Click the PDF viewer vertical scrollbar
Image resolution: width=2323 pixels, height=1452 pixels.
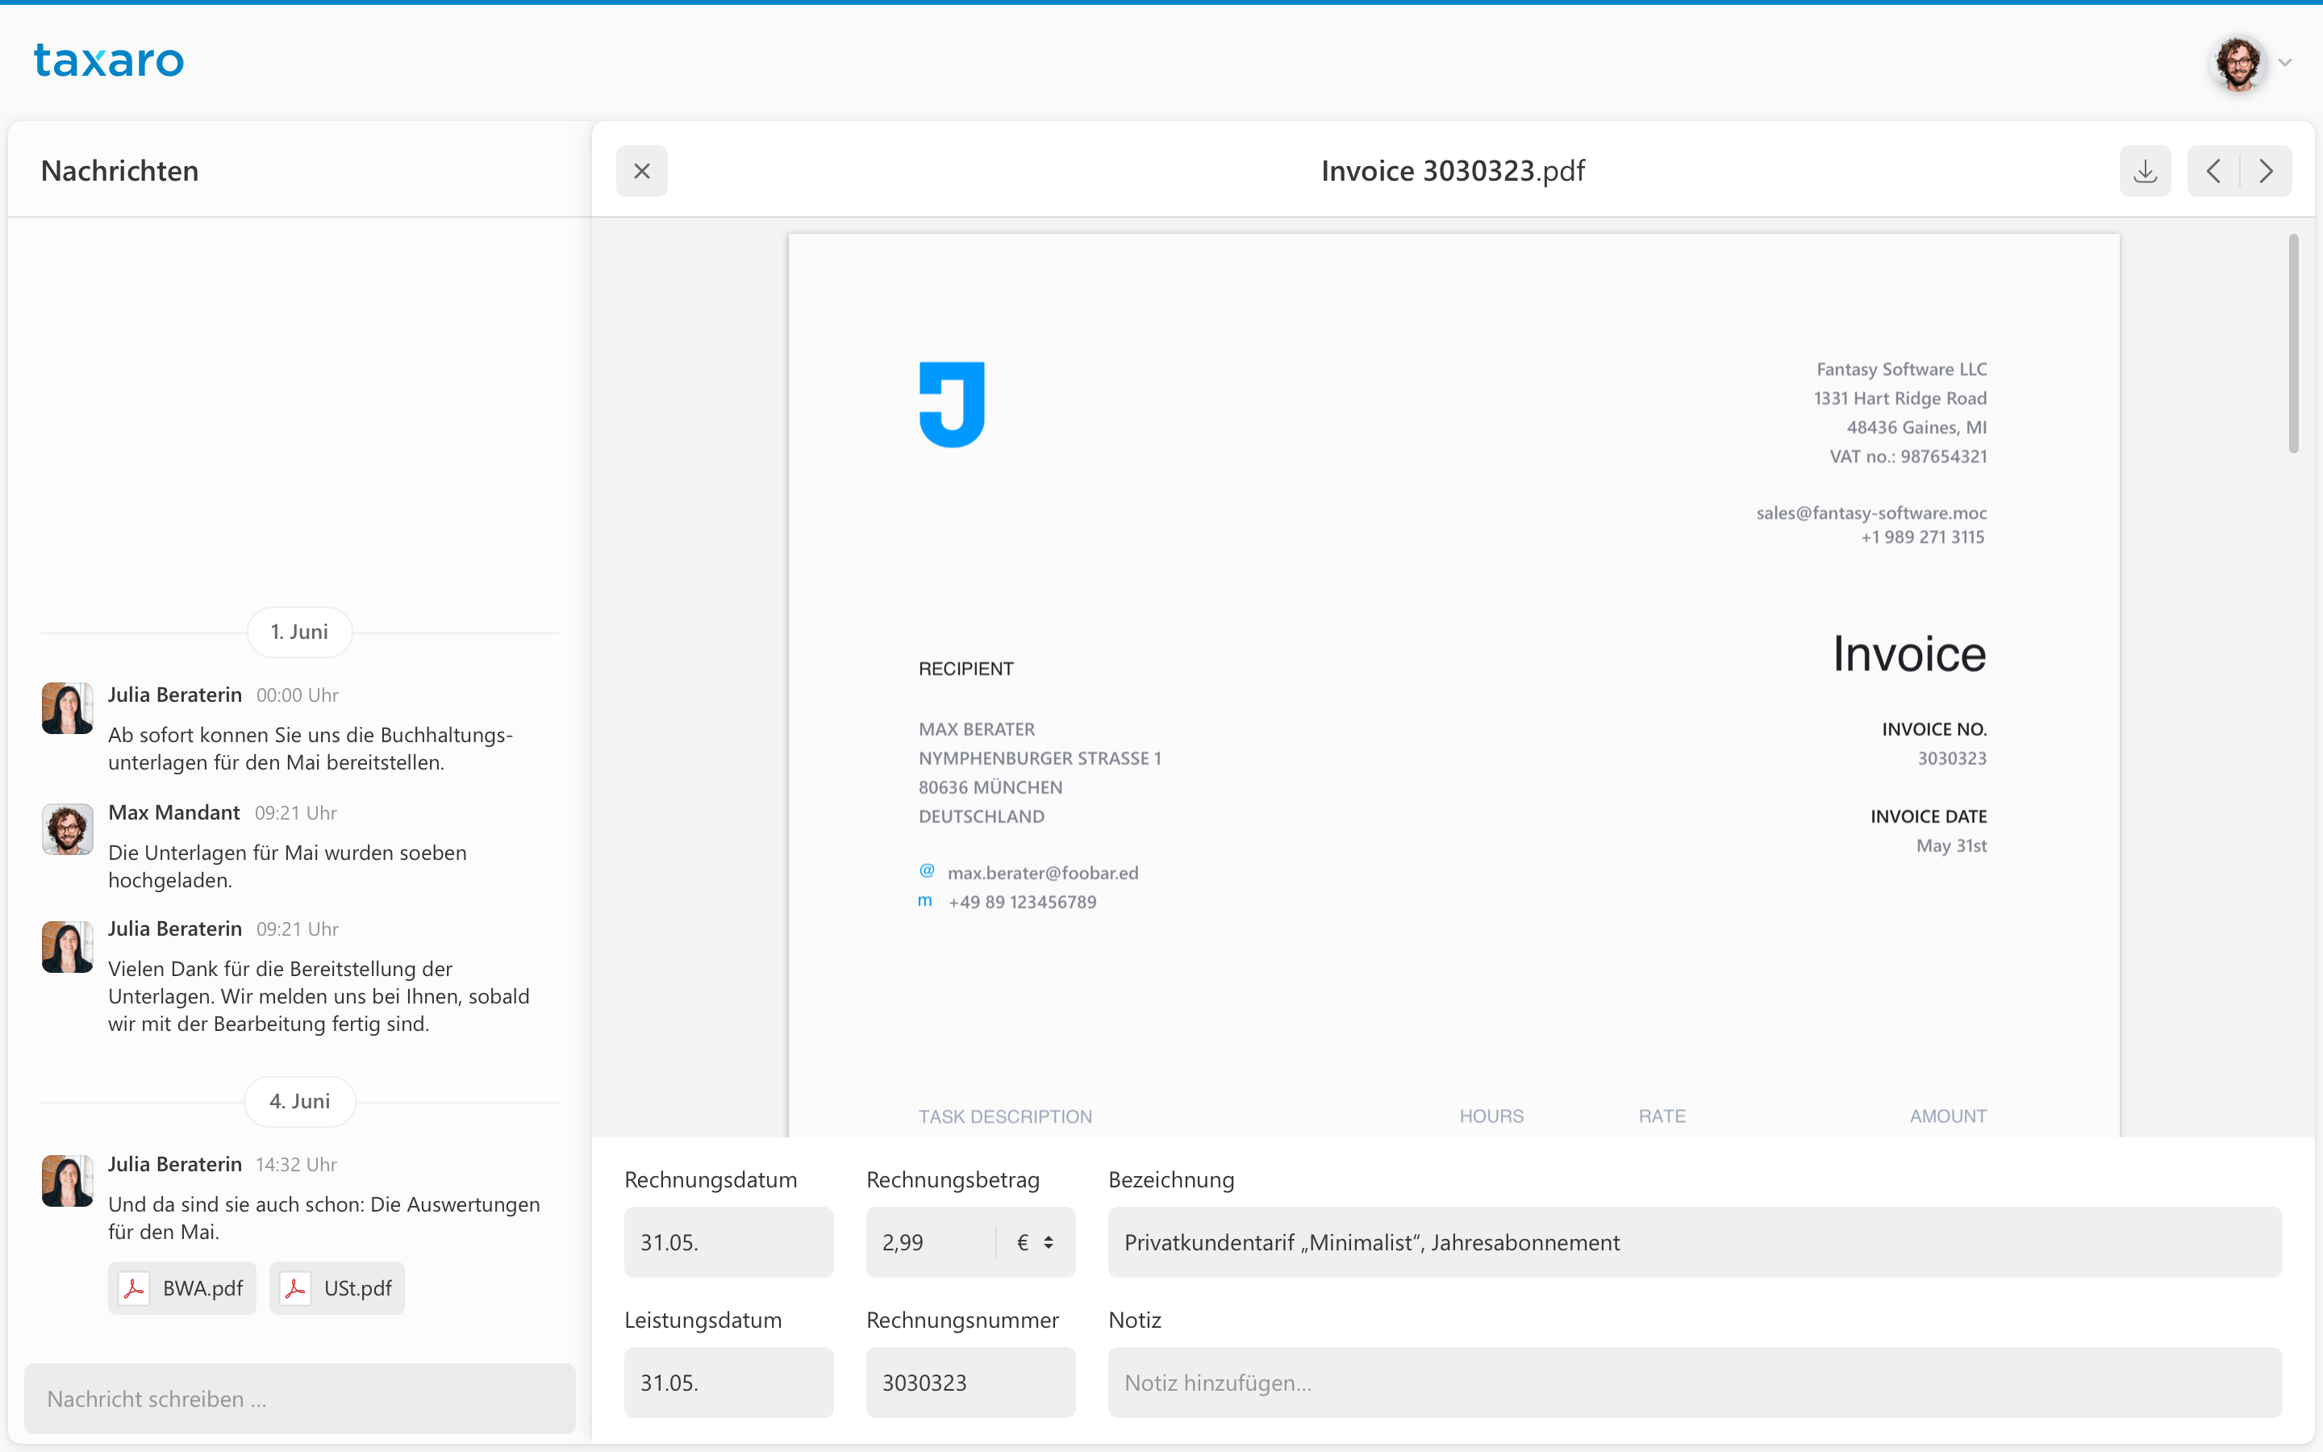tap(2292, 344)
